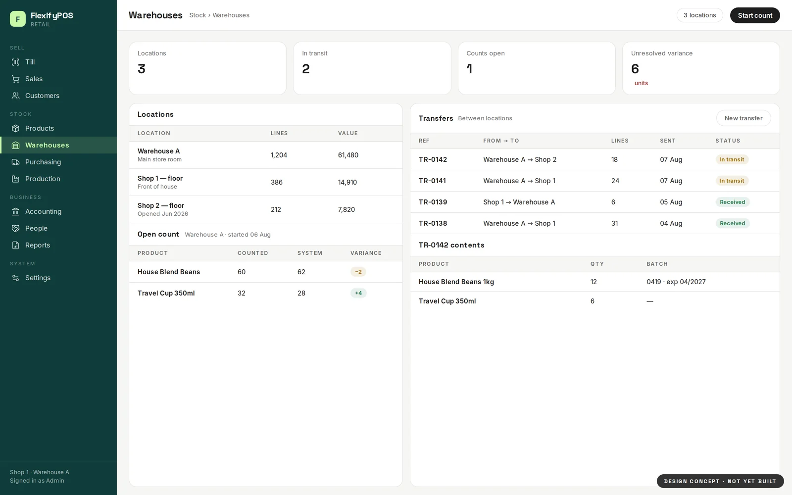Viewport: 792px width, 495px height.
Task: Click Stock breadcrumb link
Action: coord(198,15)
